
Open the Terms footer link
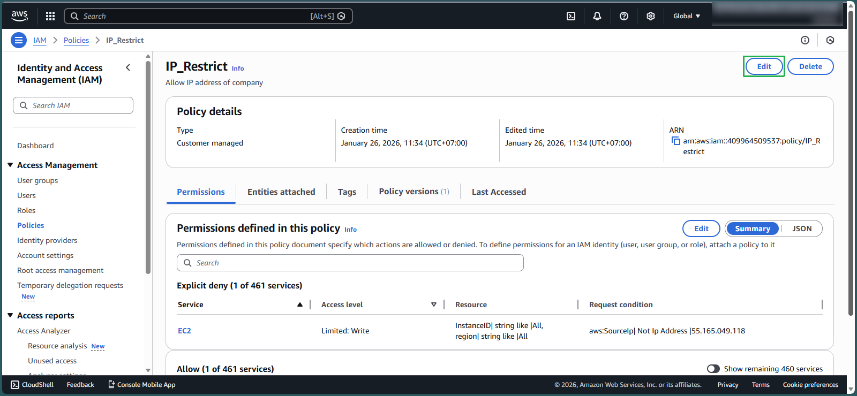[x=761, y=385]
